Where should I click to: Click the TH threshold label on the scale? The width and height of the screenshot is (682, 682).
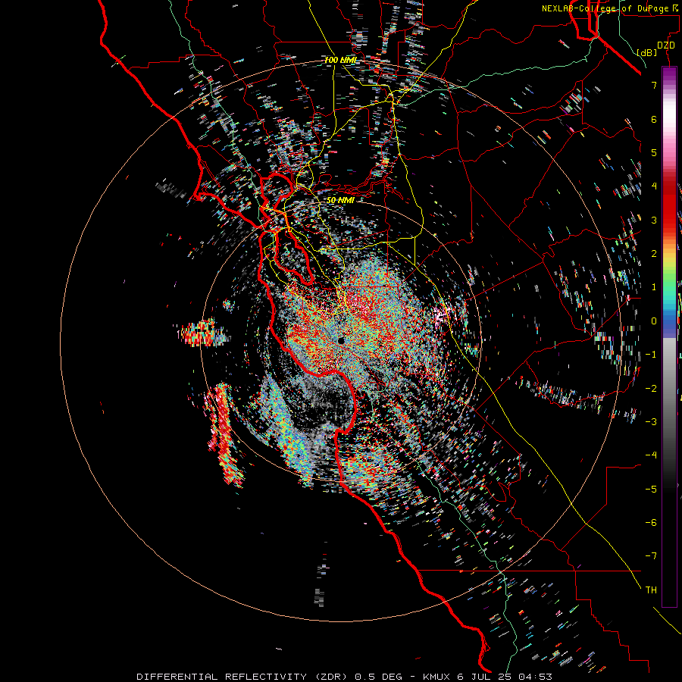(x=651, y=590)
